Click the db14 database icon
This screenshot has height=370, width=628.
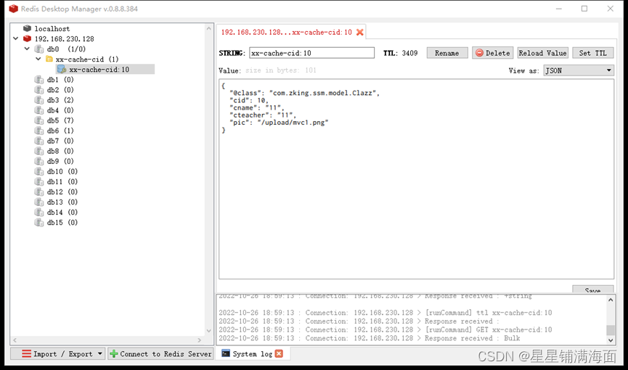(x=39, y=213)
